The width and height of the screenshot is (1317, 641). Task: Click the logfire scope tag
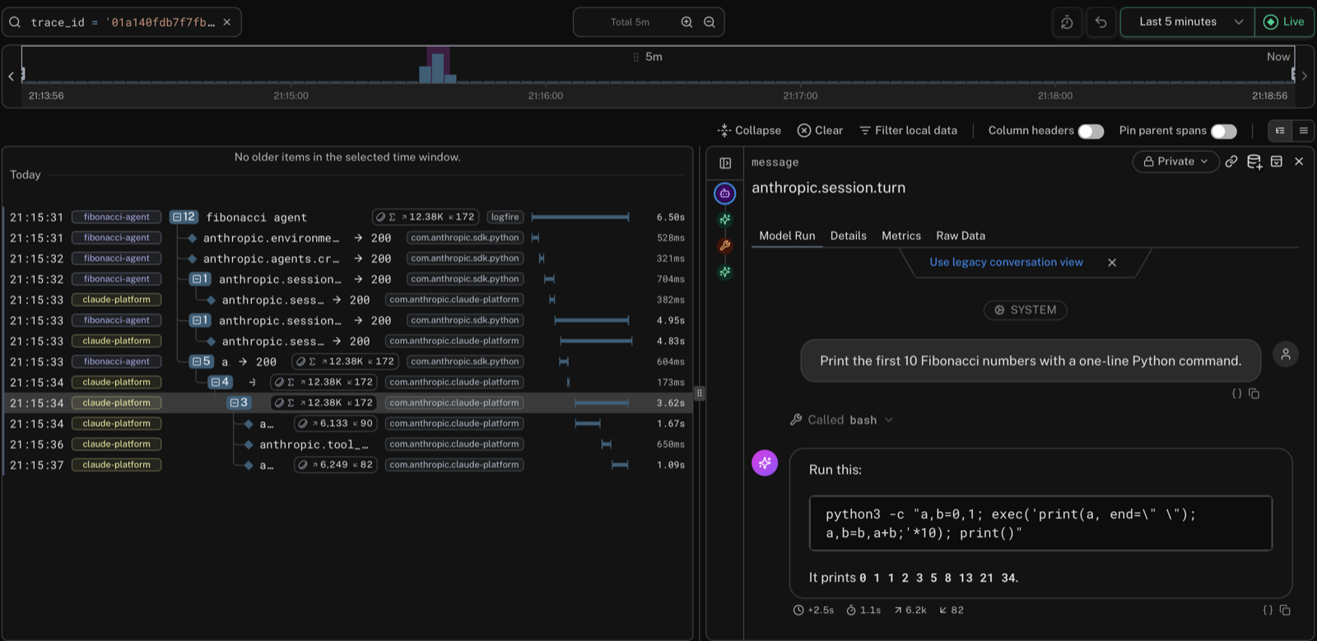coord(505,217)
